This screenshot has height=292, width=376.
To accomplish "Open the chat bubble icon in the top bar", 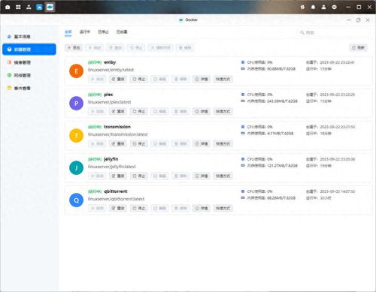I will [x=334, y=7].
